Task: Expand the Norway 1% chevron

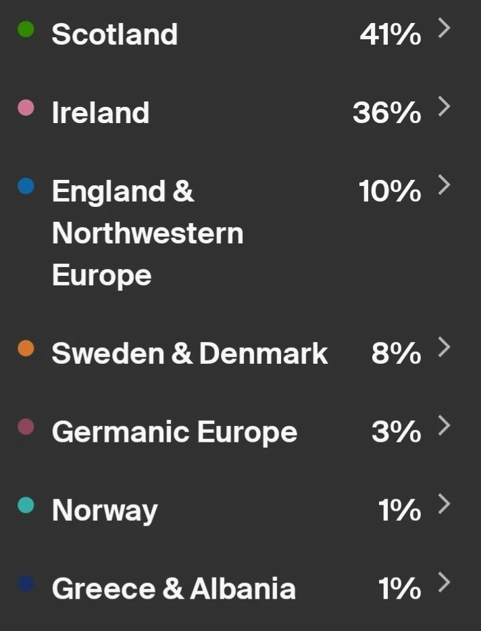Action: pyautogui.click(x=444, y=504)
